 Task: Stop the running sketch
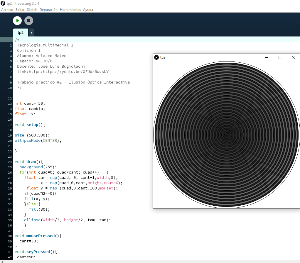29,21
